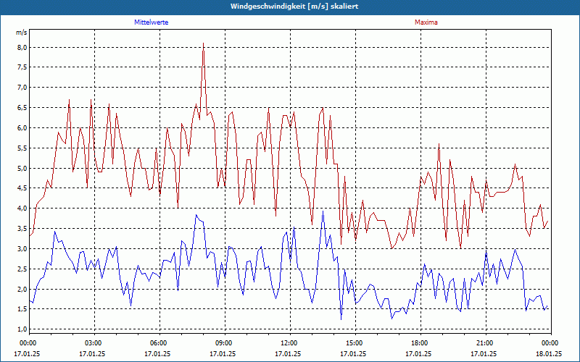Click the '7,5' y-axis tick label

click(22, 67)
